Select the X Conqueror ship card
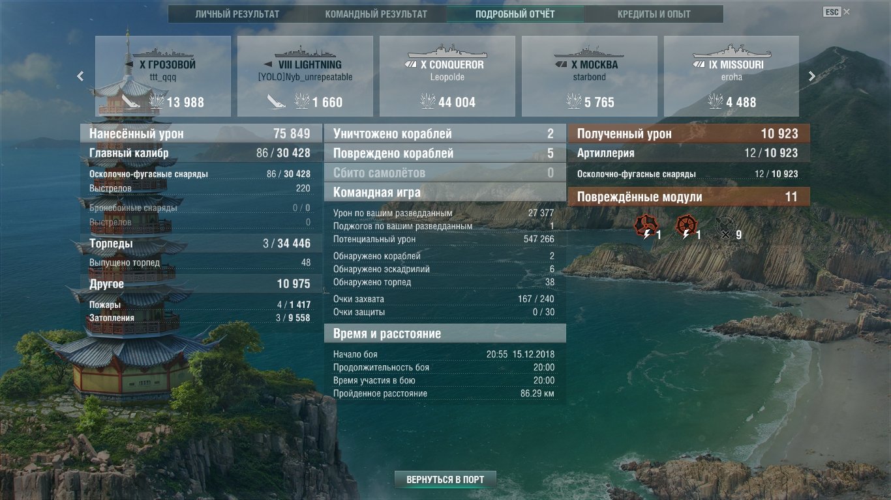 (x=447, y=76)
